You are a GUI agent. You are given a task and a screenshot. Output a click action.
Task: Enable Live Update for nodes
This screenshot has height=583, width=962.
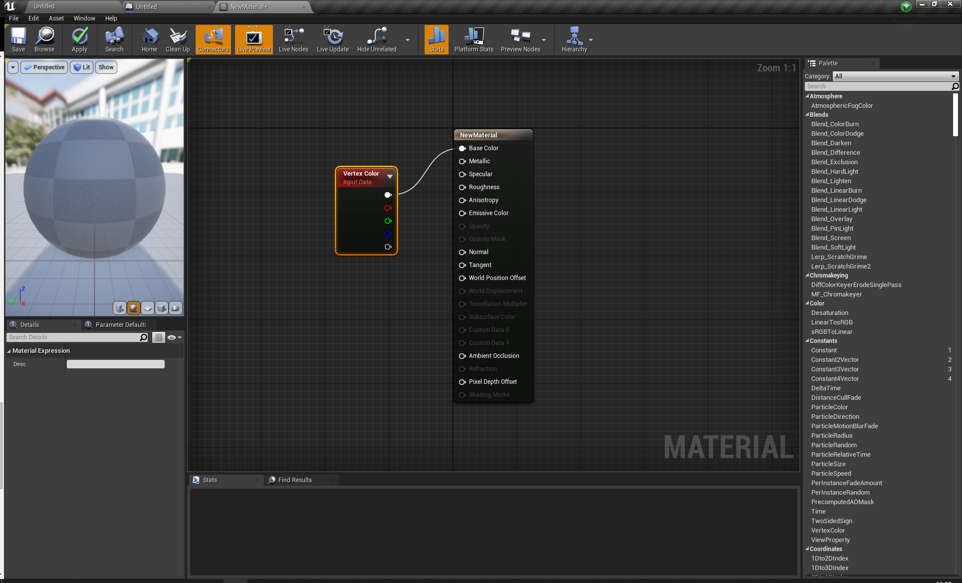coord(332,39)
